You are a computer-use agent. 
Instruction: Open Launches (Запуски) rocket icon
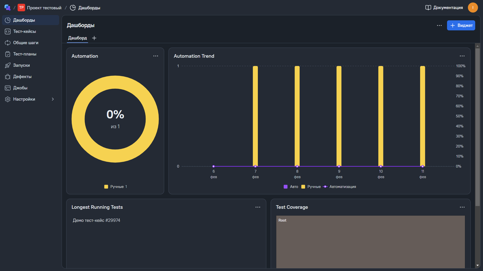8,65
